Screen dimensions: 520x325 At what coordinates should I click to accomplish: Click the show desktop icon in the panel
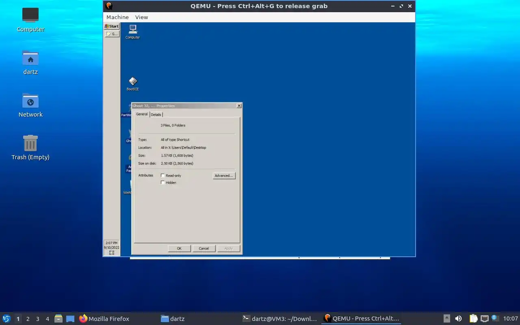coord(70,318)
